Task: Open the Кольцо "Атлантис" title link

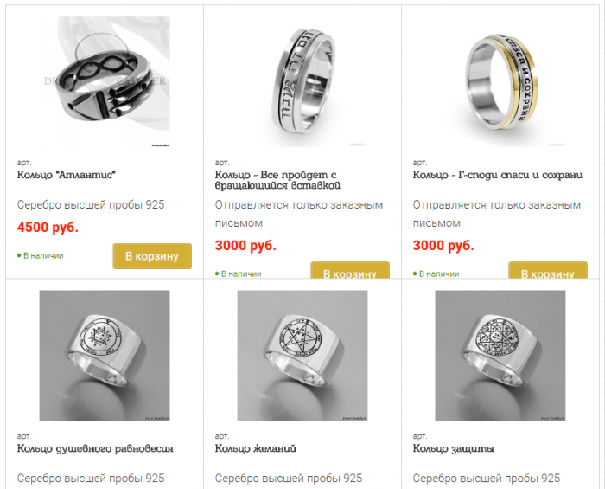Action: [x=67, y=175]
